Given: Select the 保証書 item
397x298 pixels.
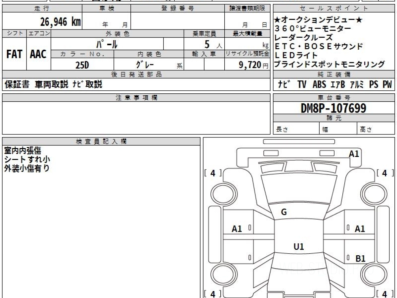Looking at the screenshot, I should coord(17,84).
